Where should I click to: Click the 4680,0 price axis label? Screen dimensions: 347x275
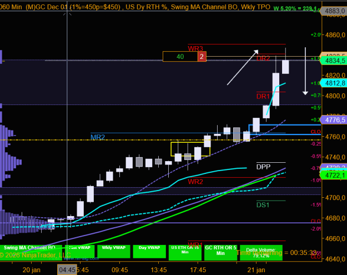coord(335,218)
